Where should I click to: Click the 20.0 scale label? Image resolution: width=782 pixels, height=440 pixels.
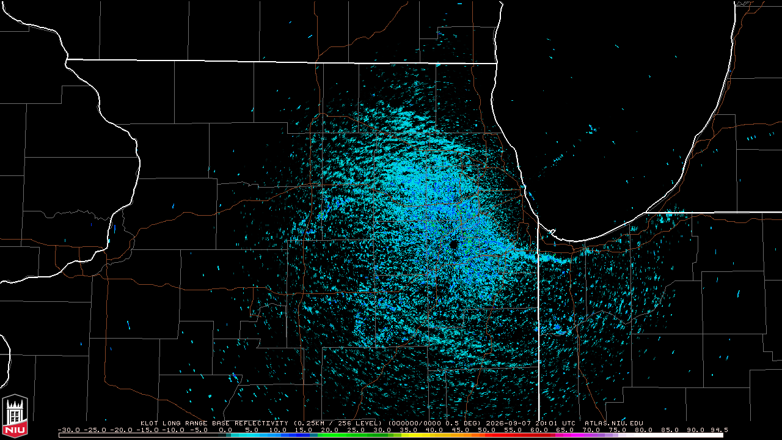(x=330, y=430)
